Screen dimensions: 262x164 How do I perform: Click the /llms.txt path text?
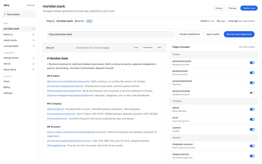click(79, 21)
